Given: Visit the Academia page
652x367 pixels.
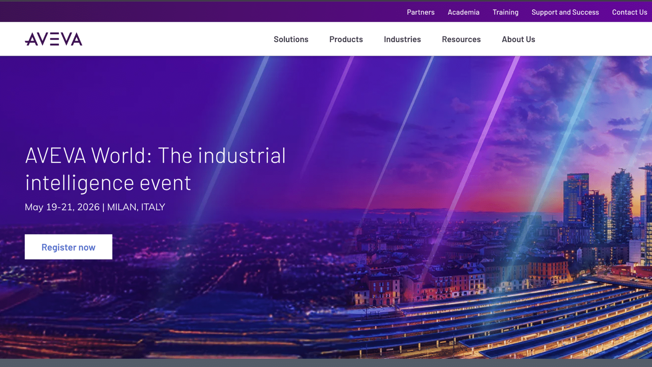Looking at the screenshot, I should [x=464, y=12].
